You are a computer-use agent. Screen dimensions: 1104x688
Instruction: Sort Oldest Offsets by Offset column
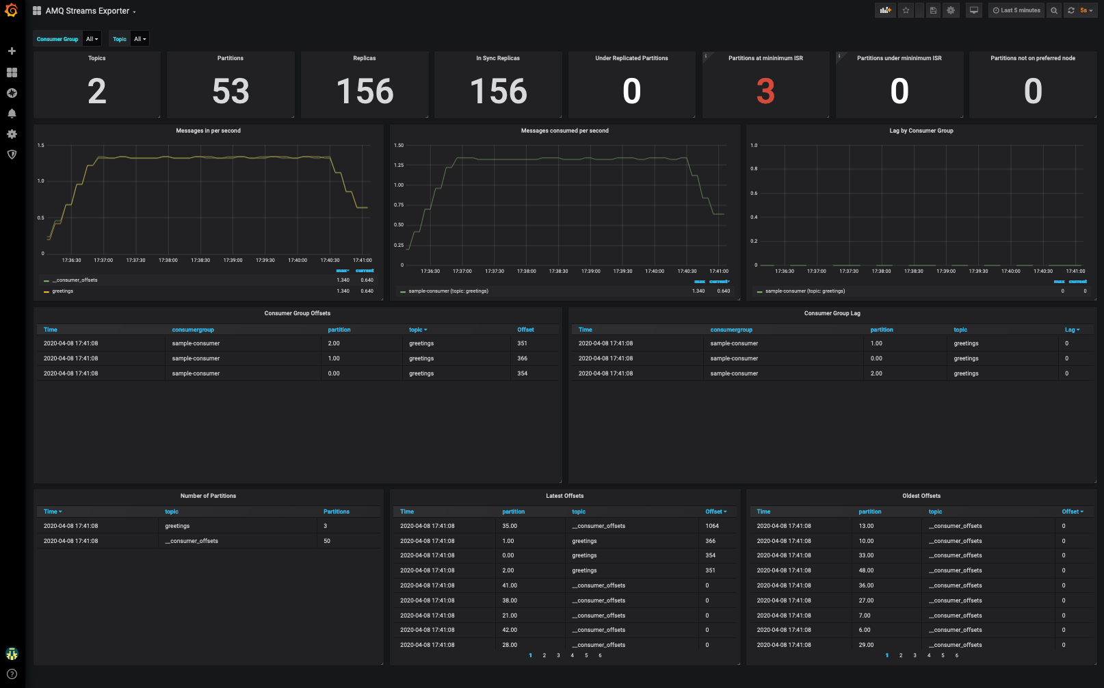point(1072,512)
